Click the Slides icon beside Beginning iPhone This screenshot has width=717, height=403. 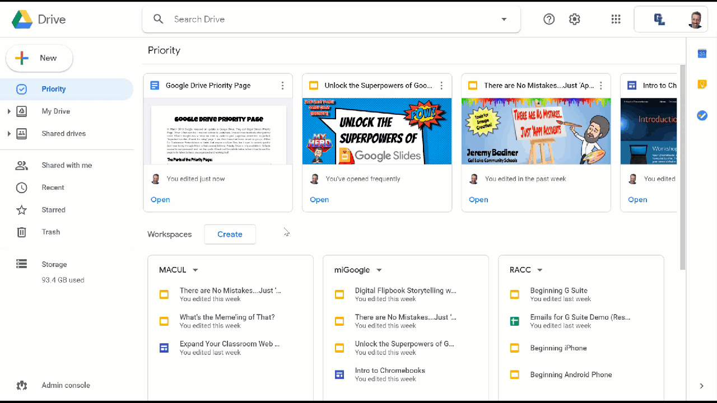[514, 348]
